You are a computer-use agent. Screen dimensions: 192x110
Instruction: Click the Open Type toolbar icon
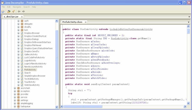coord(9,12)
